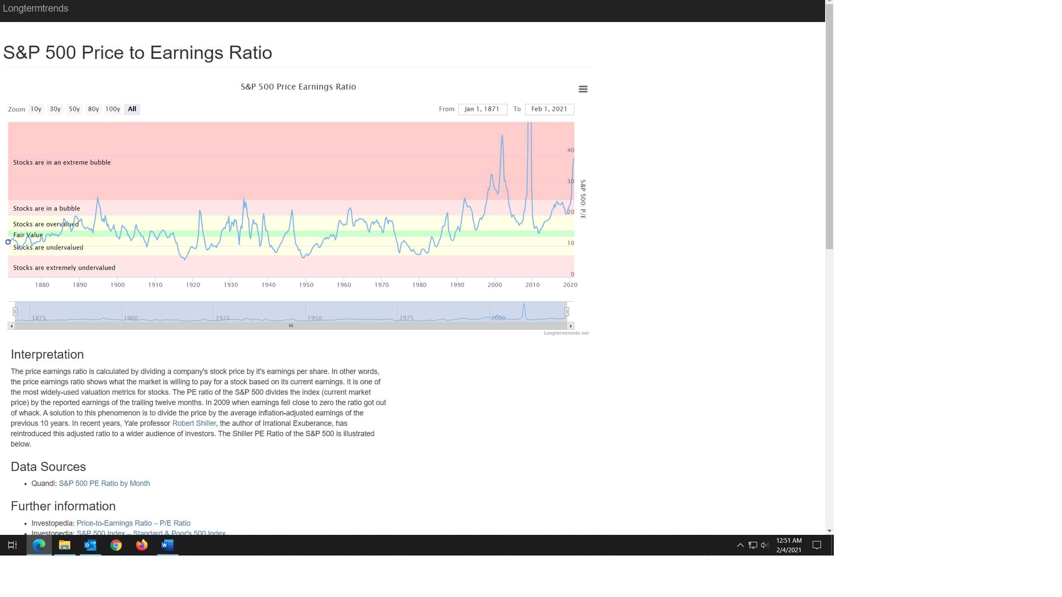The width and height of the screenshot is (1062, 597).
Task: Open S&P 500 PE Ratio by Month link
Action: pyautogui.click(x=104, y=483)
